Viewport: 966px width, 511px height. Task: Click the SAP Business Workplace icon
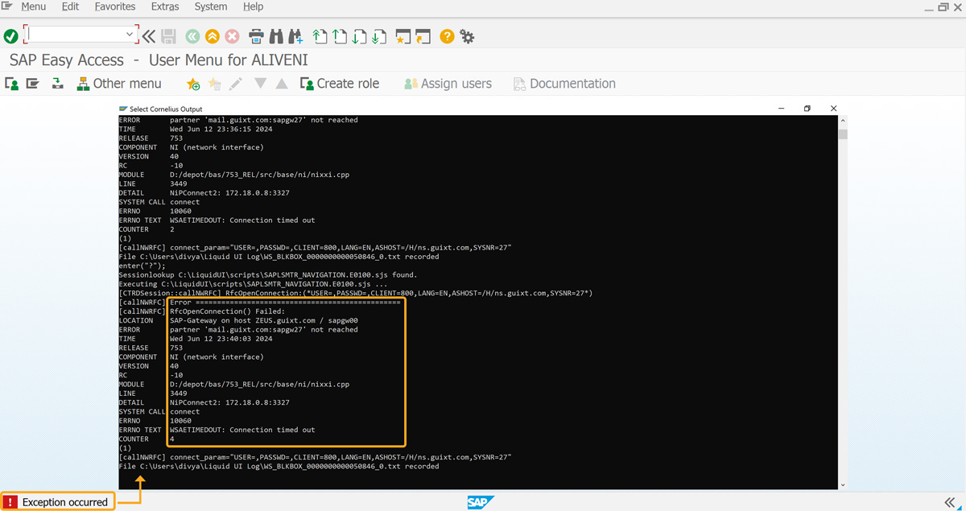click(57, 84)
